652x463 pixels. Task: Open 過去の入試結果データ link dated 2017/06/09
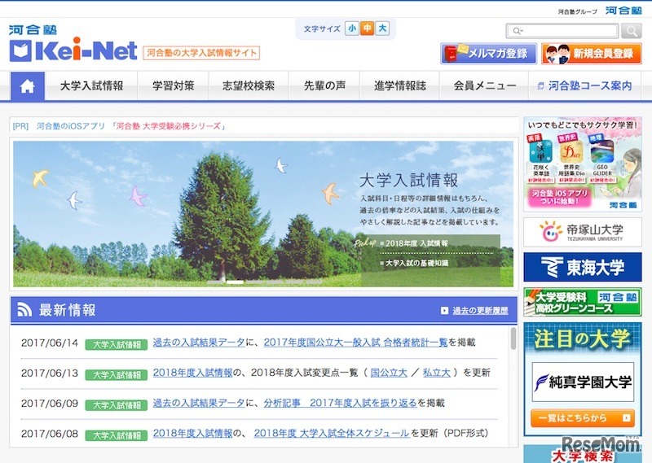coord(199,403)
